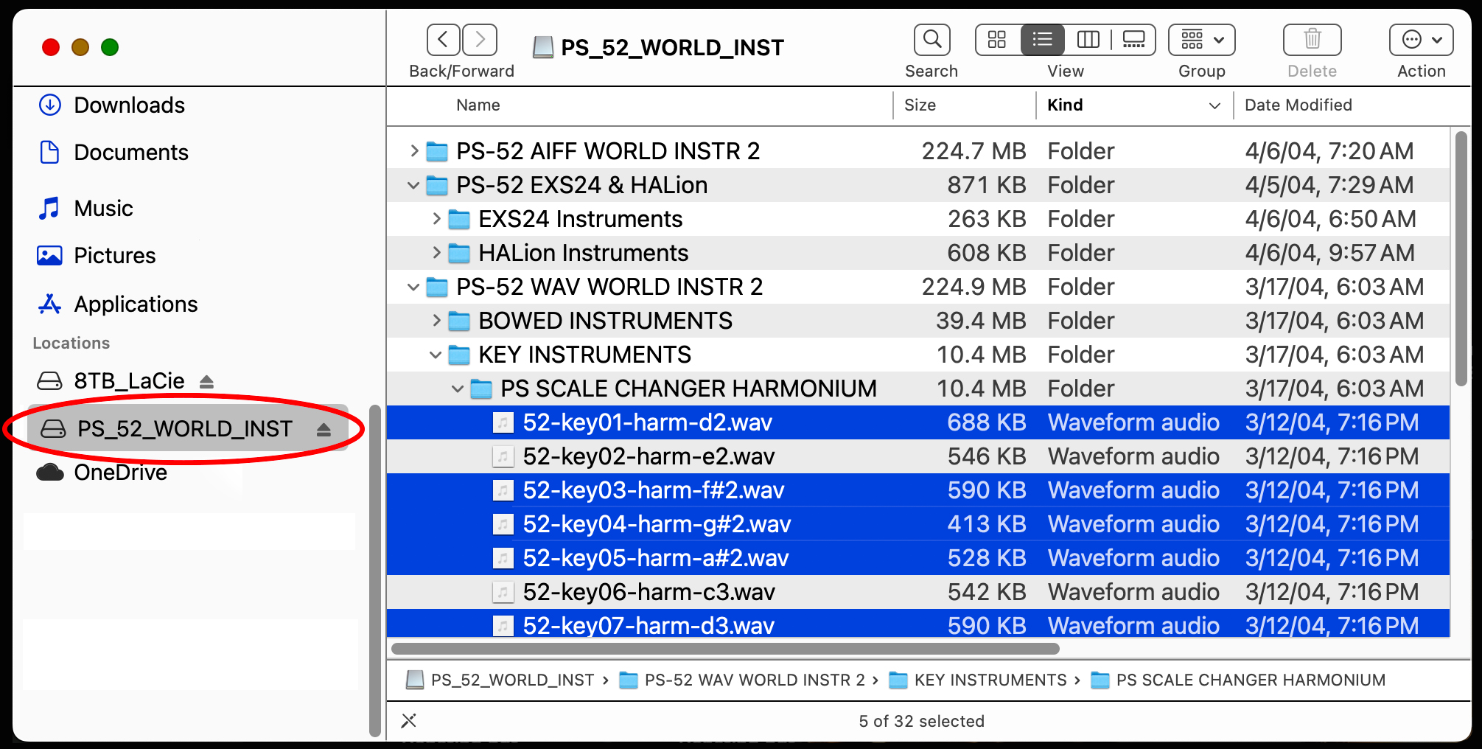Open Music in the sidebar
The width and height of the screenshot is (1482, 749).
[85, 209]
